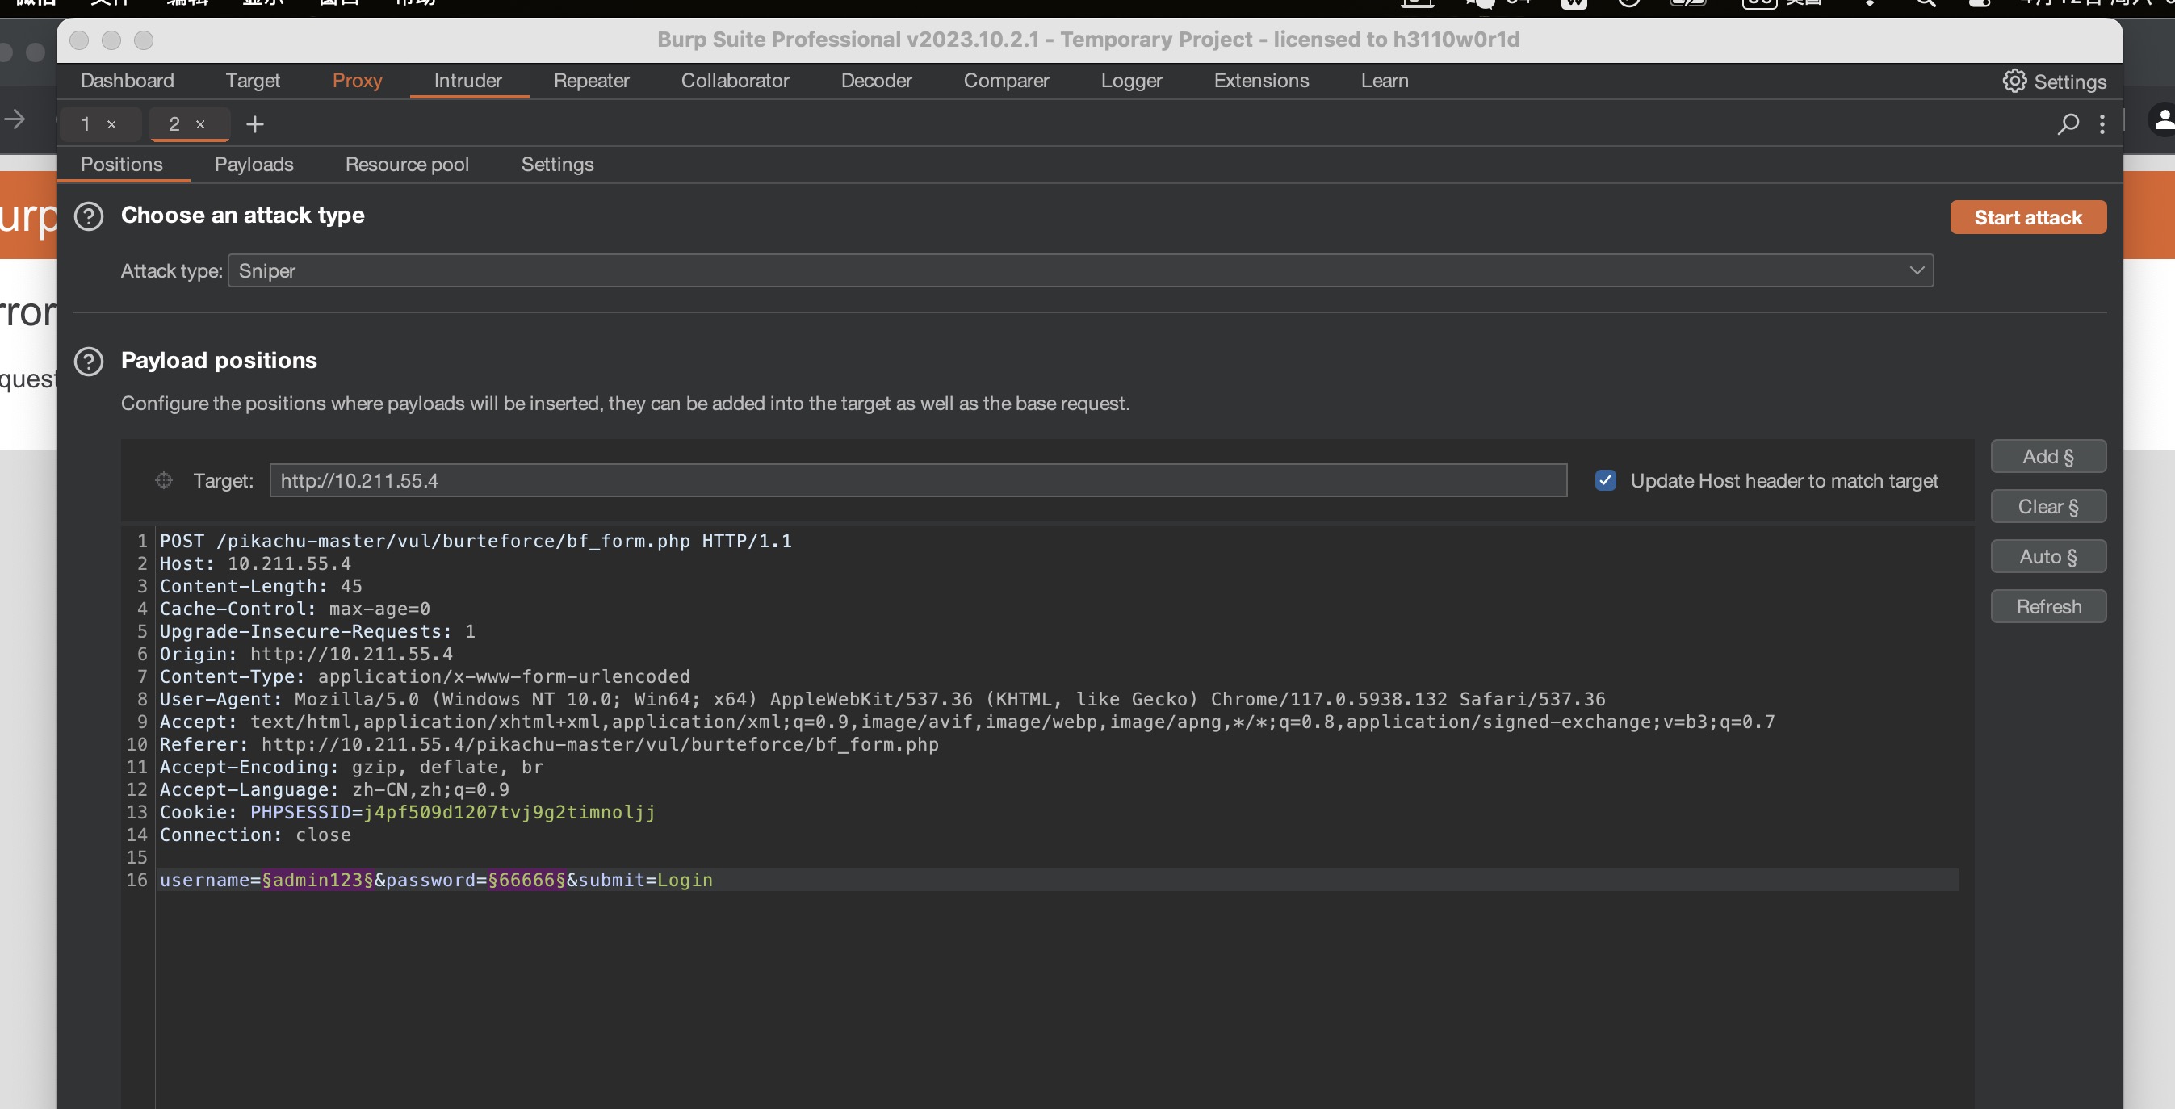Open the three-dot options menu
Image resolution: width=2175 pixels, height=1109 pixels.
click(2102, 124)
